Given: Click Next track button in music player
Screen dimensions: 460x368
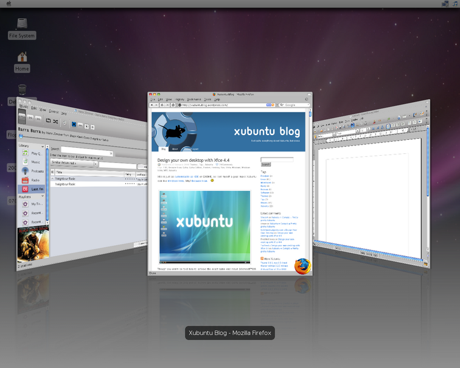Looking at the screenshot, I should pyautogui.click(x=38, y=119).
